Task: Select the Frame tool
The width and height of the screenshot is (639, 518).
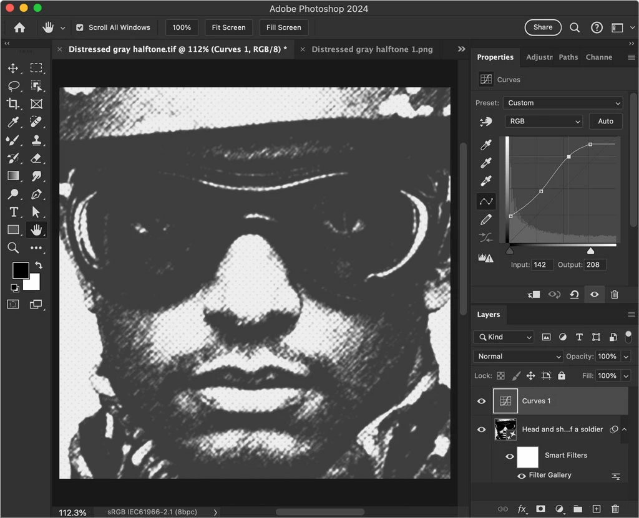Action: coord(36,104)
